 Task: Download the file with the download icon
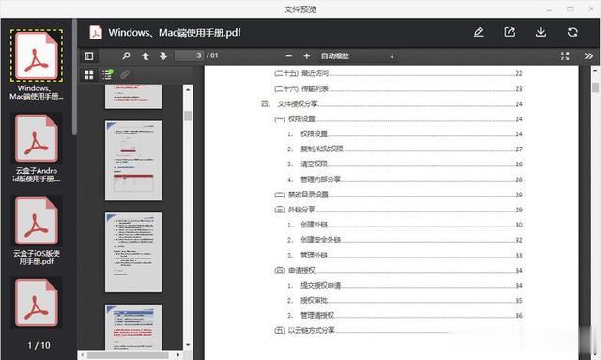[x=541, y=32]
